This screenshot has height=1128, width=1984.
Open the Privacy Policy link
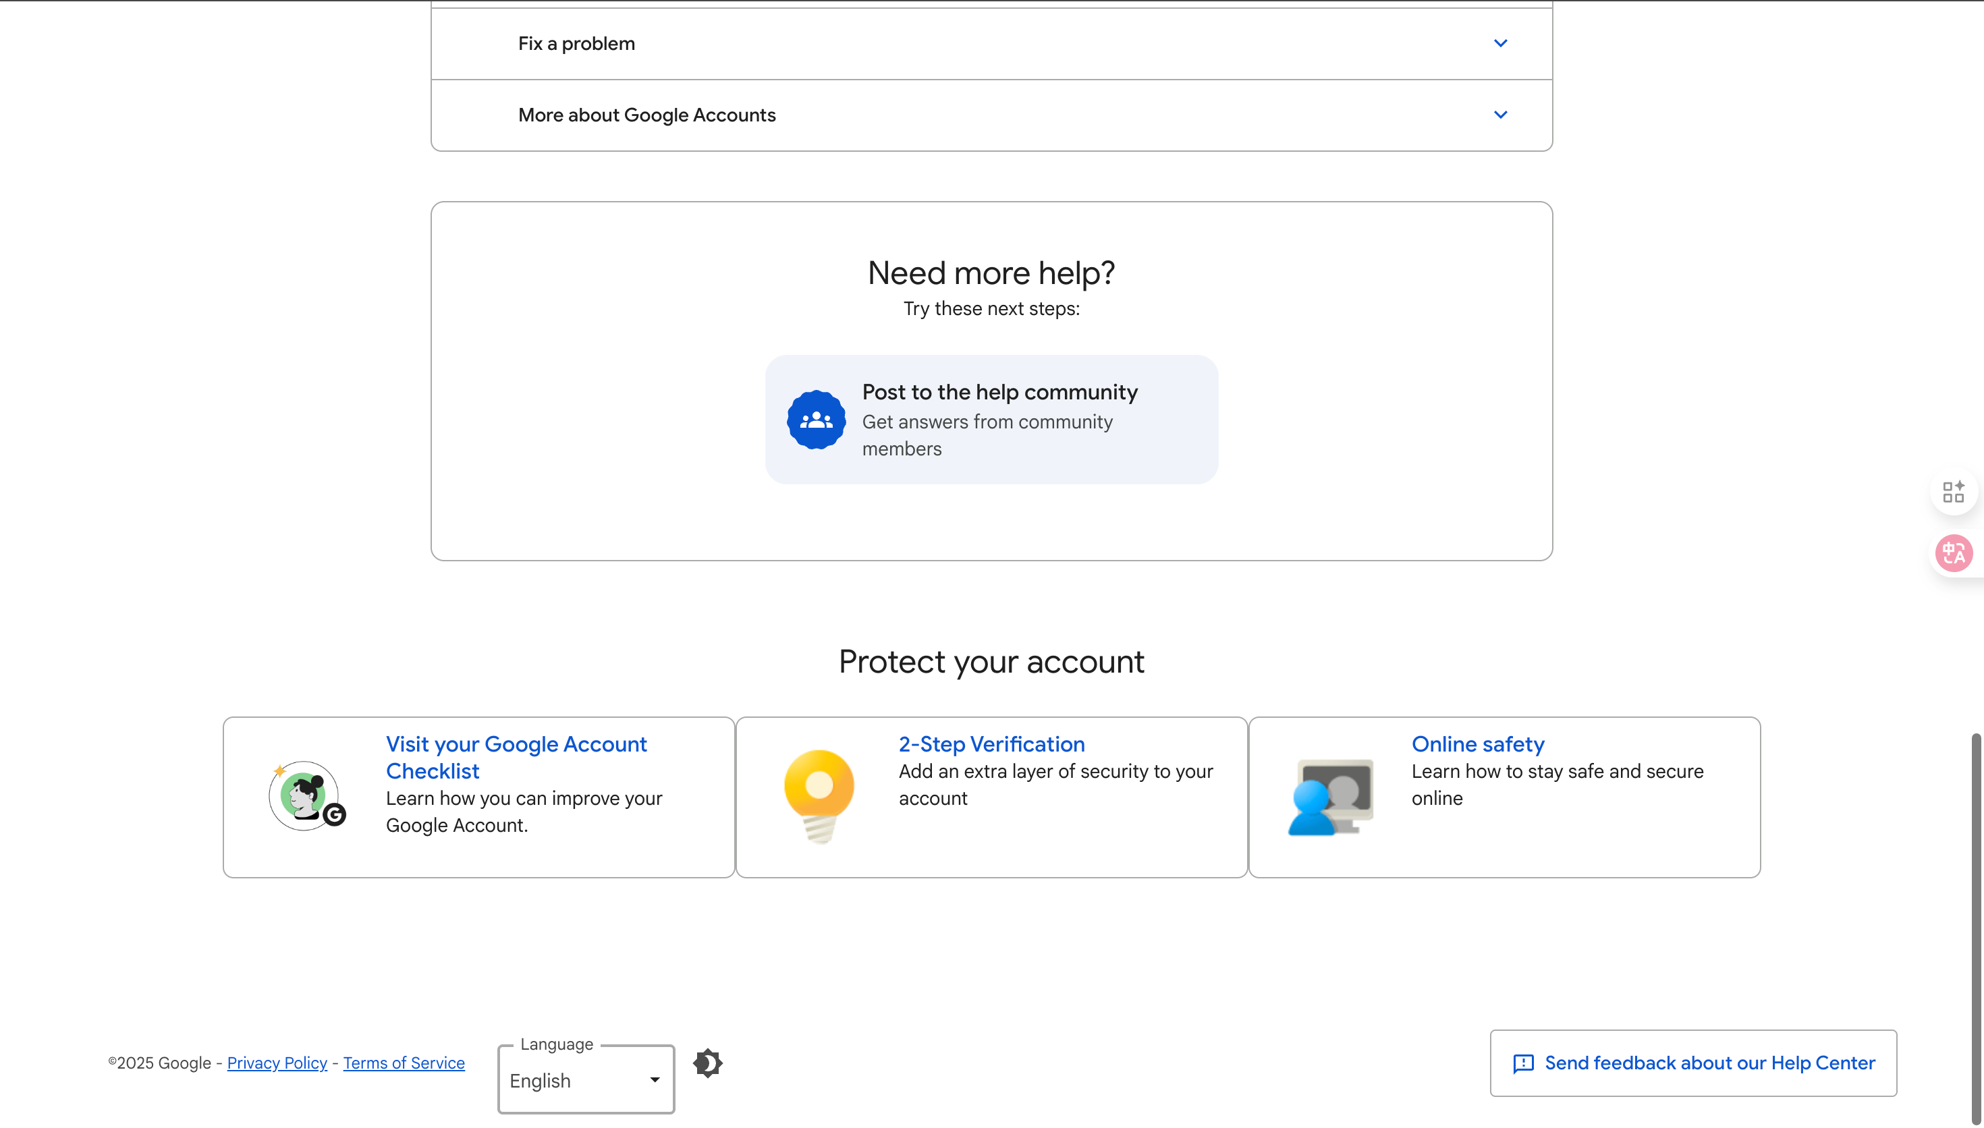click(277, 1063)
